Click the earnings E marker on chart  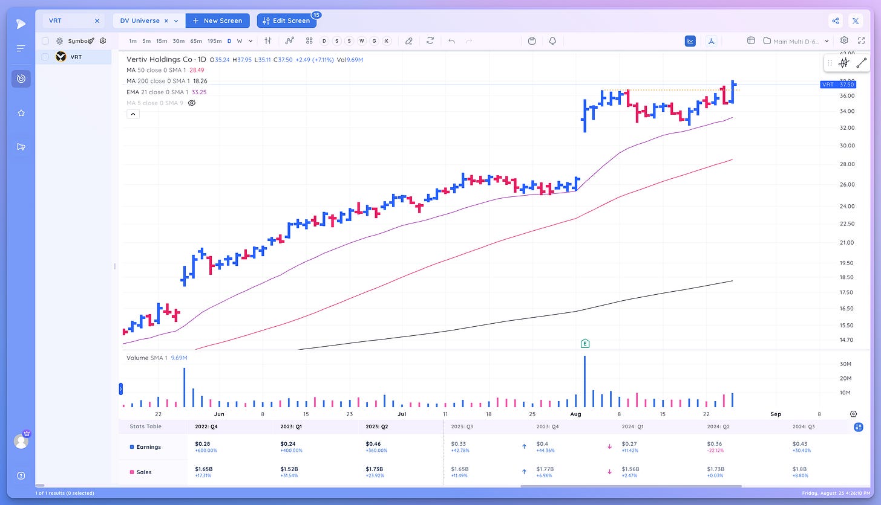tap(585, 344)
